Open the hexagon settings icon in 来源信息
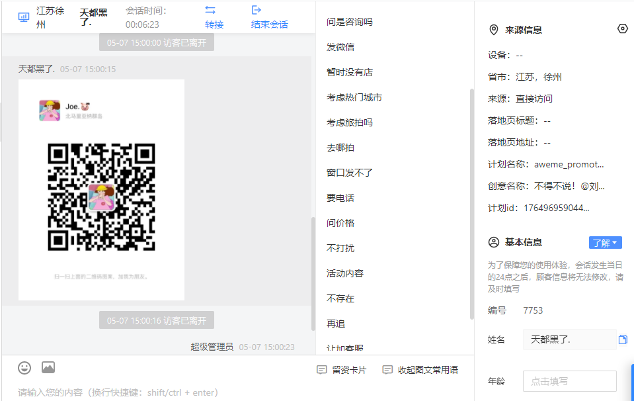 [x=623, y=28]
